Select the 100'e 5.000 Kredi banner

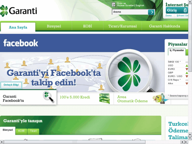85,99
